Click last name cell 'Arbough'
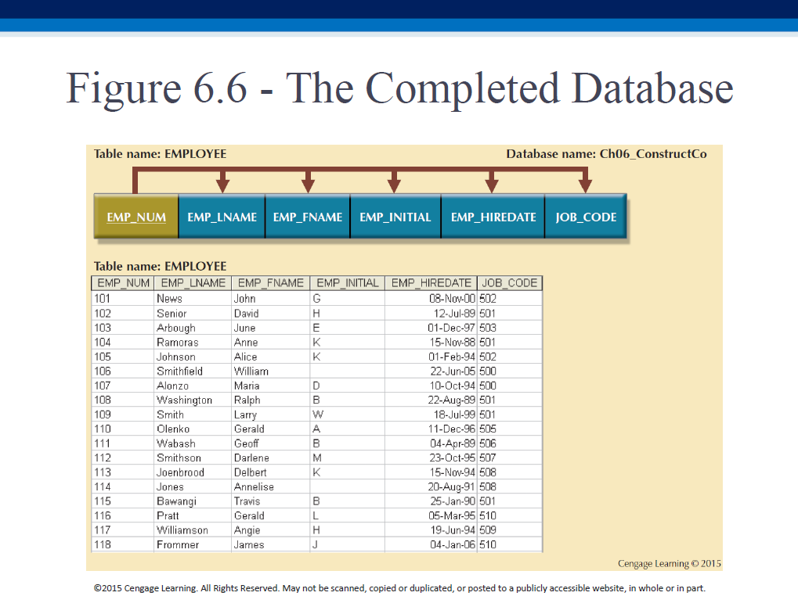This screenshot has width=798, height=596. click(x=193, y=327)
